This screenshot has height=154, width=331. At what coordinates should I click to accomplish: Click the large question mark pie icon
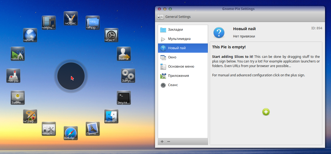coord(219,32)
